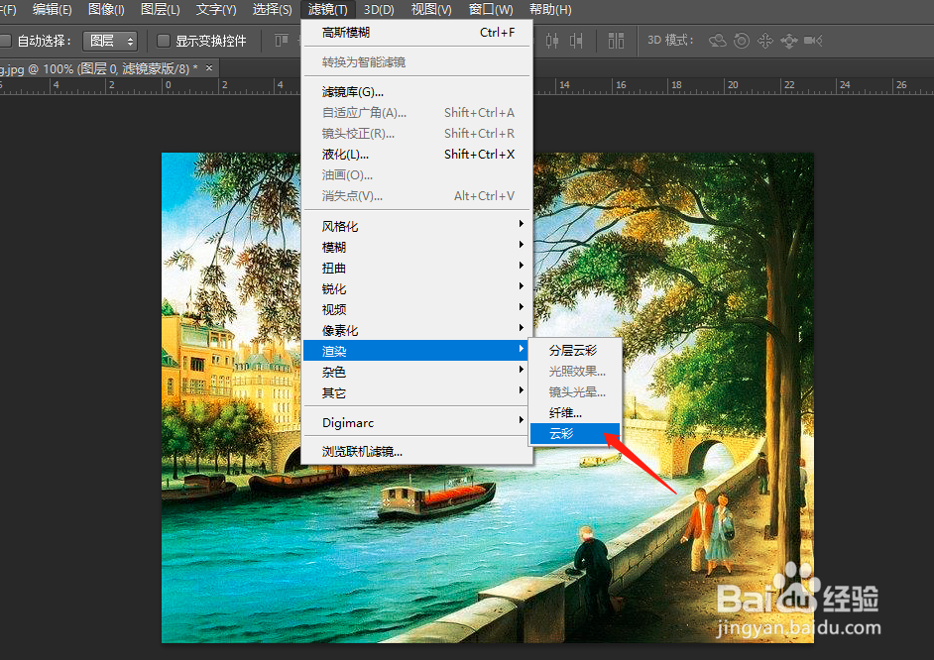The width and height of the screenshot is (934, 660).
Task: Select the 3D pan object mode icon
Action: [765, 41]
